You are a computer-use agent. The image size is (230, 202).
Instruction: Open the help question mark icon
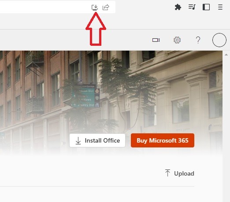point(198,40)
